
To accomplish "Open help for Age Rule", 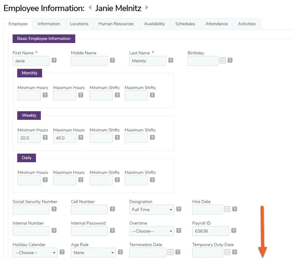I will [x=120, y=252].
